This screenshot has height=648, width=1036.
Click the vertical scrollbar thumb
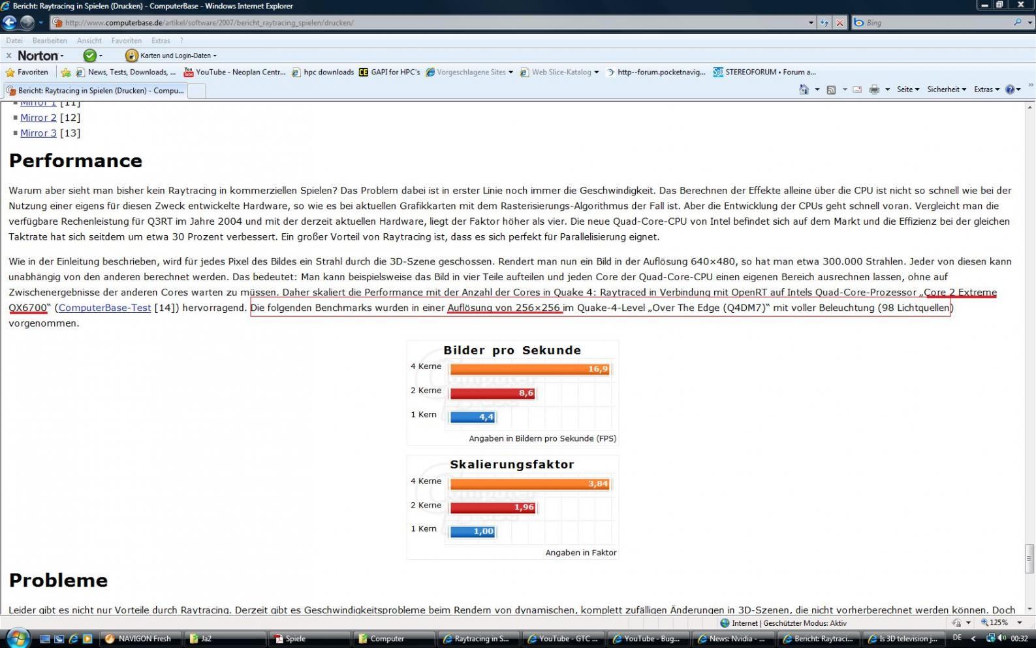tap(1029, 559)
